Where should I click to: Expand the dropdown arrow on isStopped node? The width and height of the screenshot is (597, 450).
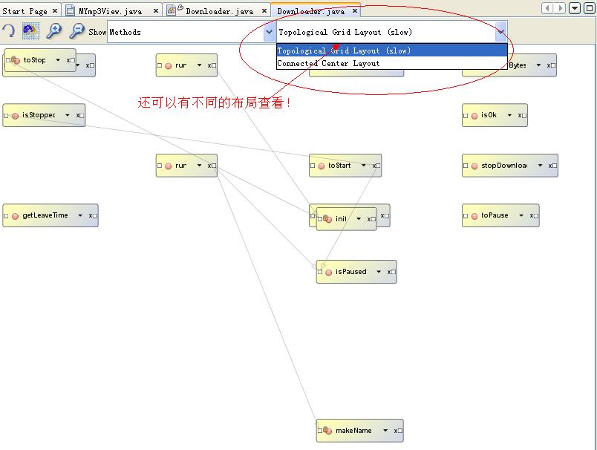pos(67,115)
